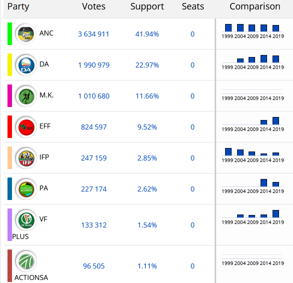Click the red EFF color bar
This screenshot has height=283, width=293.
[9, 127]
